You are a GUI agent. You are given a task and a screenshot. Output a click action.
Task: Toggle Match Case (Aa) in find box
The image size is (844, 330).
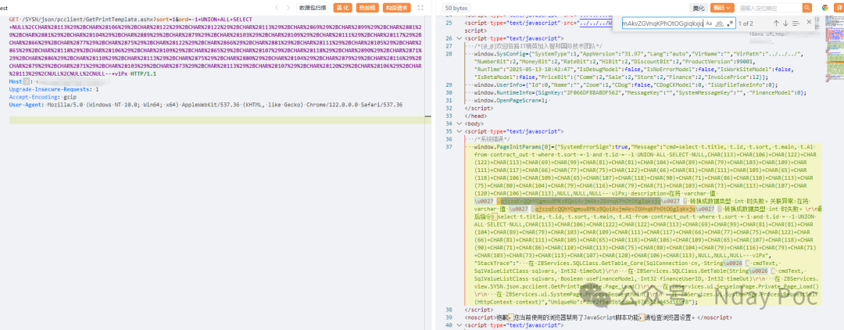click(709, 23)
